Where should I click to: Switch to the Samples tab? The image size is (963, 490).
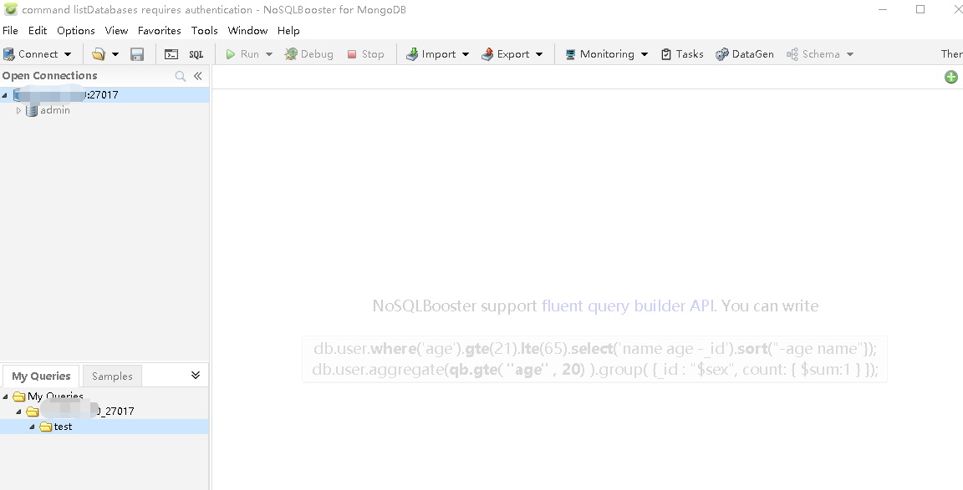[112, 376]
